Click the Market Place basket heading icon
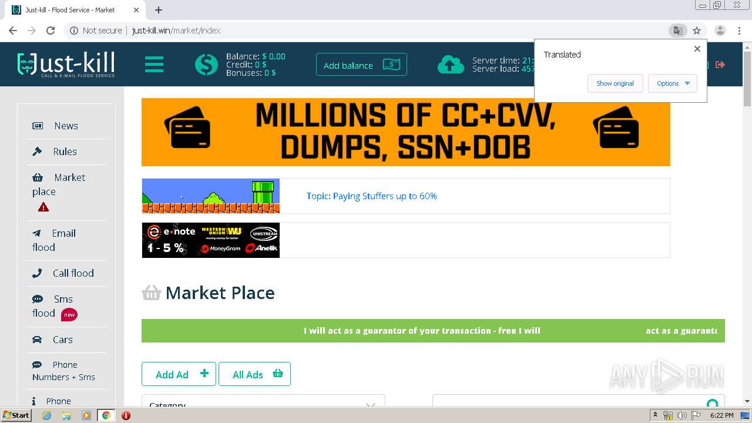Viewport: 752px width, 423px height. pos(151,293)
